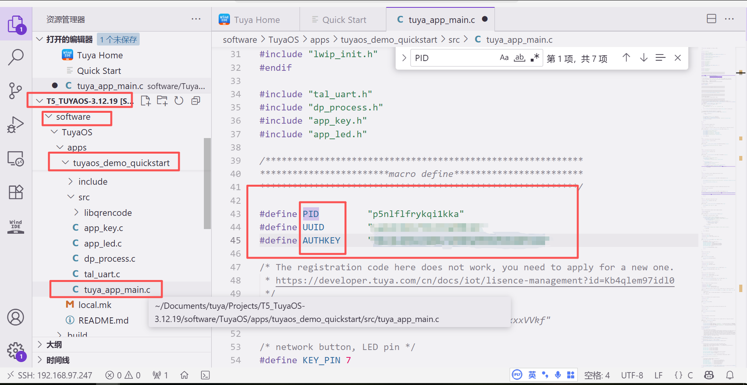This screenshot has width=747, height=385.
Task: Open notifications bell in status bar
Action: tap(730, 375)
